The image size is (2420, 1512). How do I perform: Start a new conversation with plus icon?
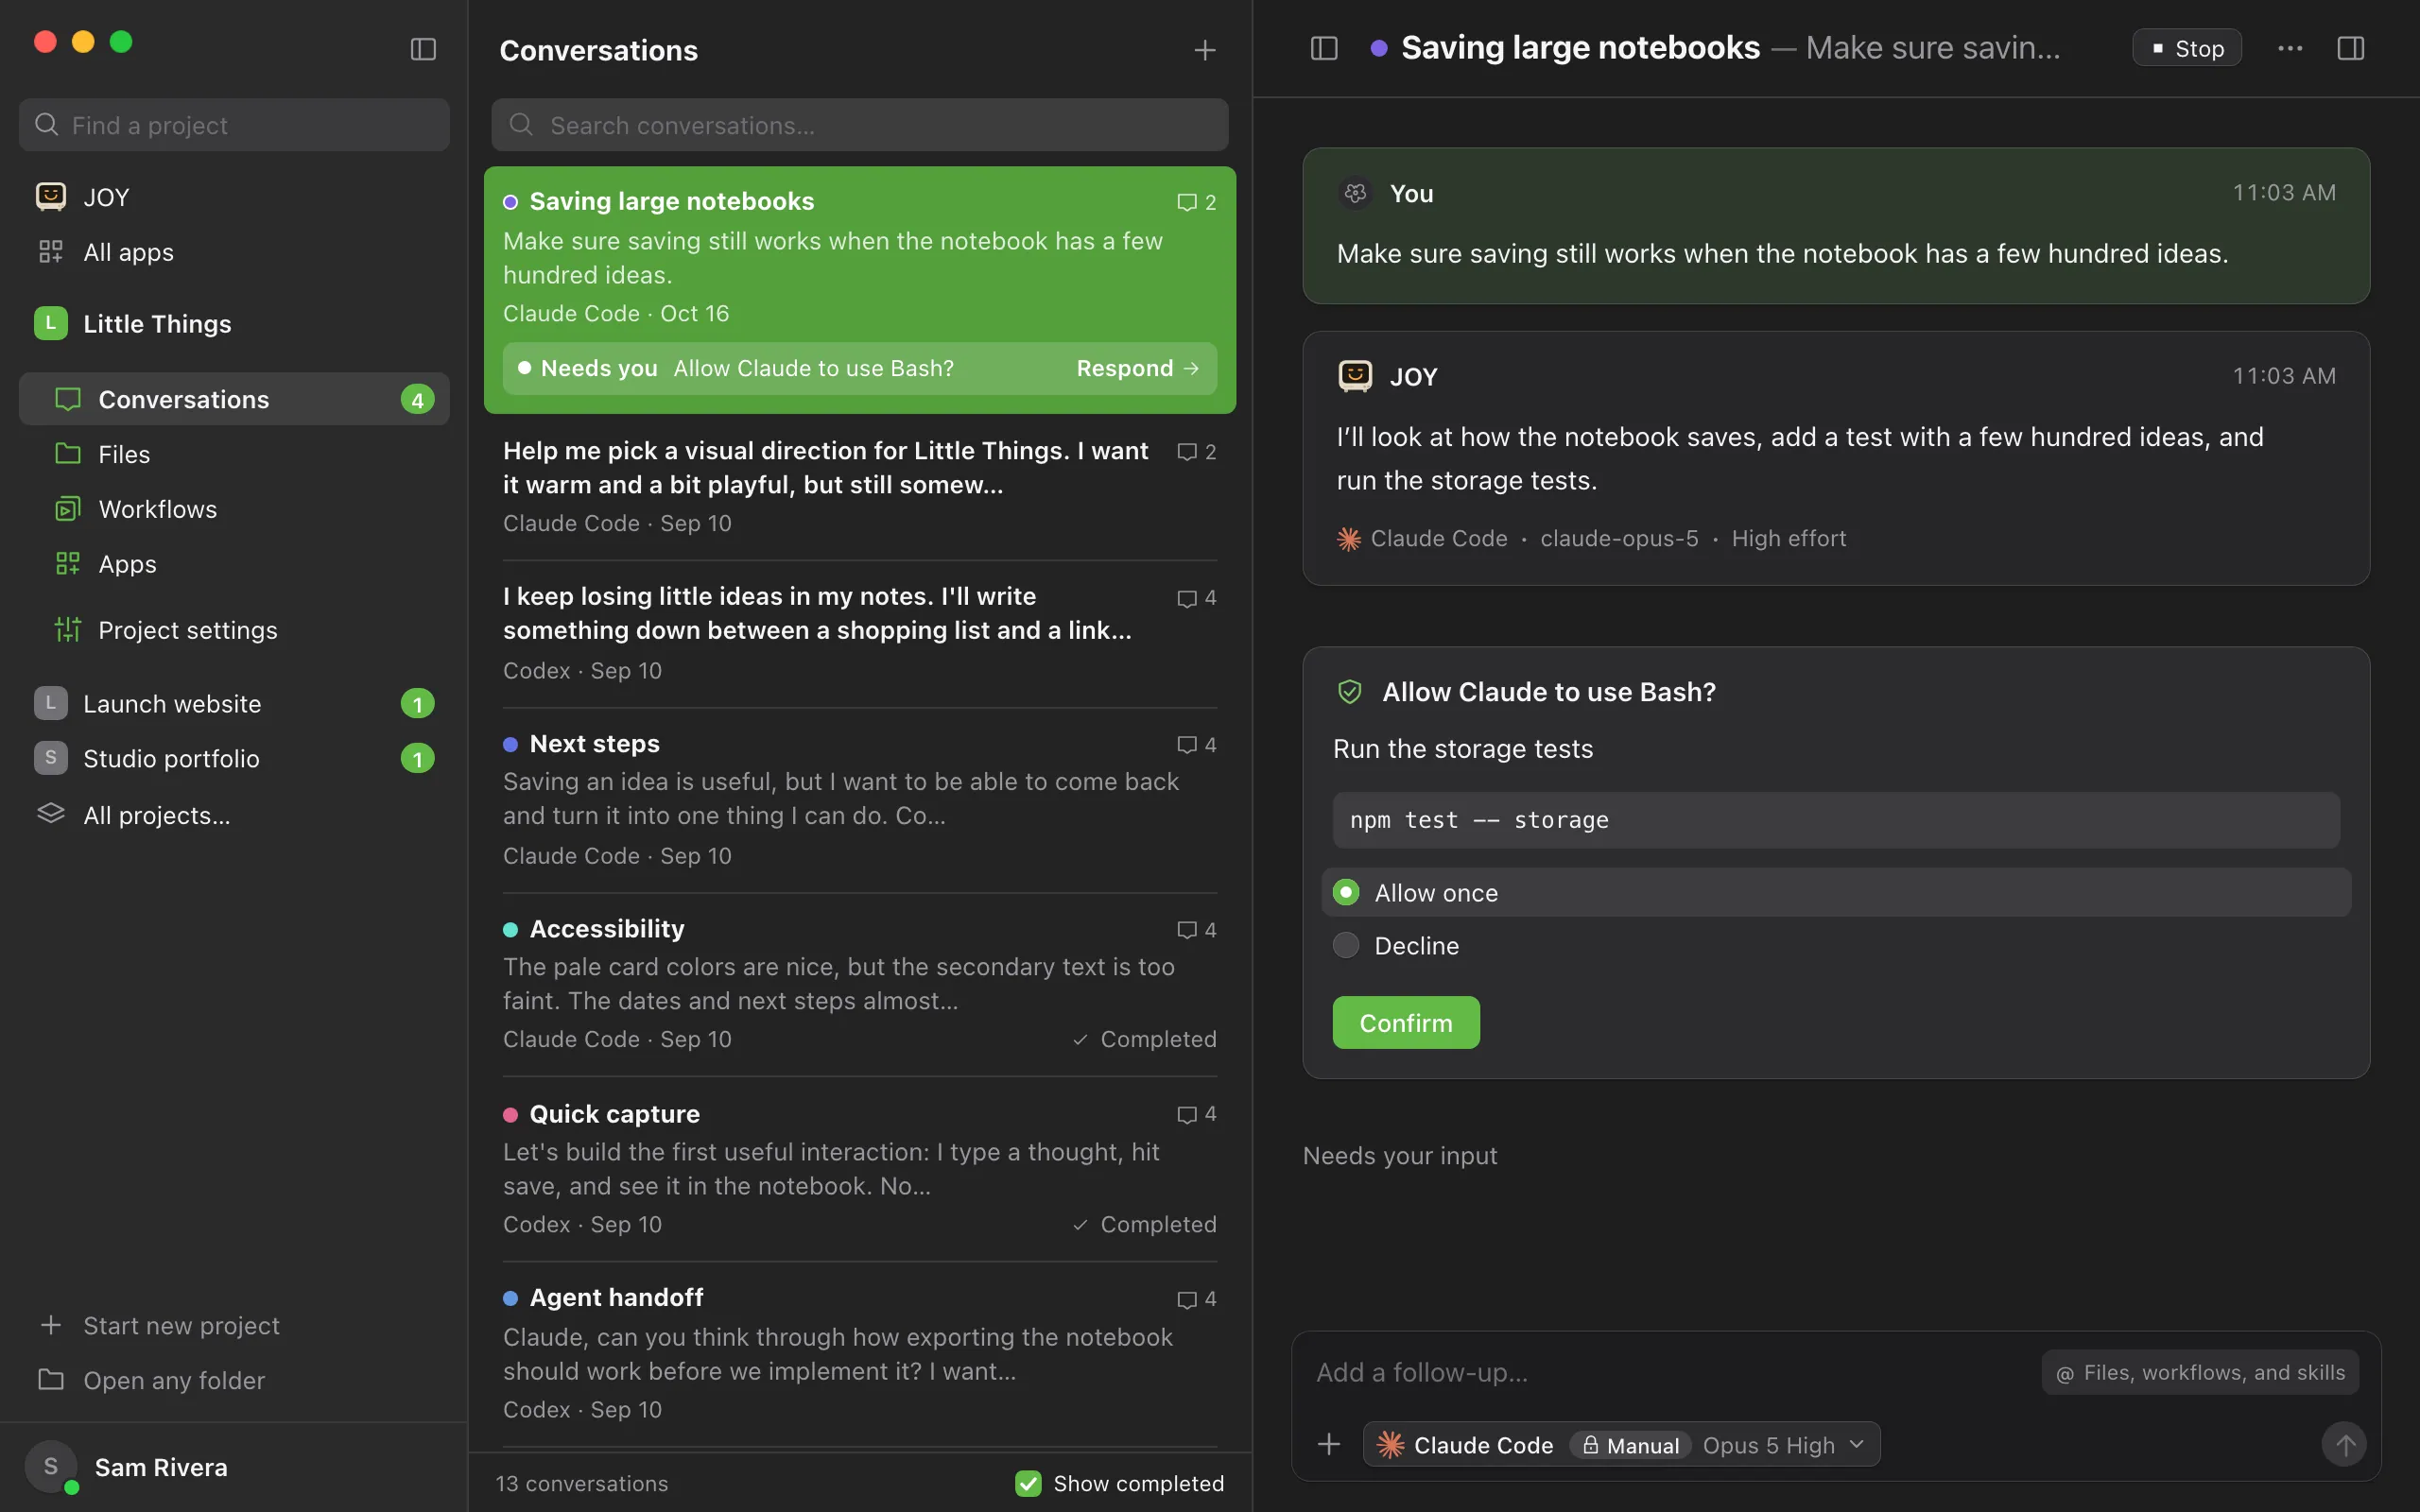(x=1205, y=50)
